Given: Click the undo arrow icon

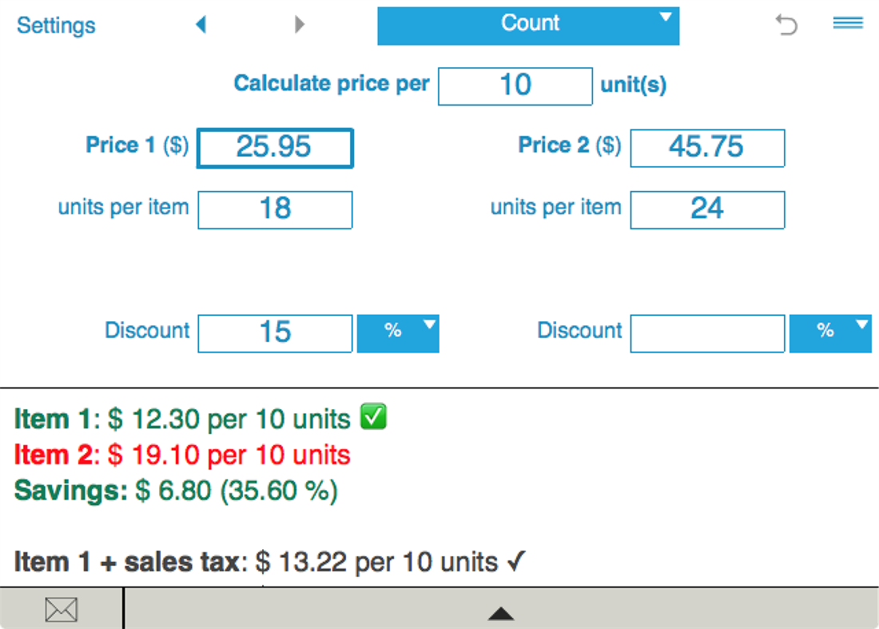Looking at the screenshot, I should tap(787, 25).
